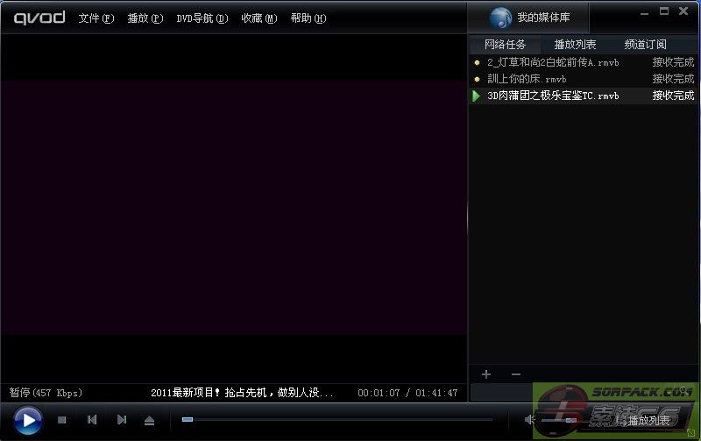Select the first .rmvb file in the task list

point(553,63)
